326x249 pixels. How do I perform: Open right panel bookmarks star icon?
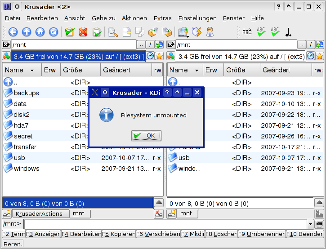pyautogui.click(x=320, y=56)
